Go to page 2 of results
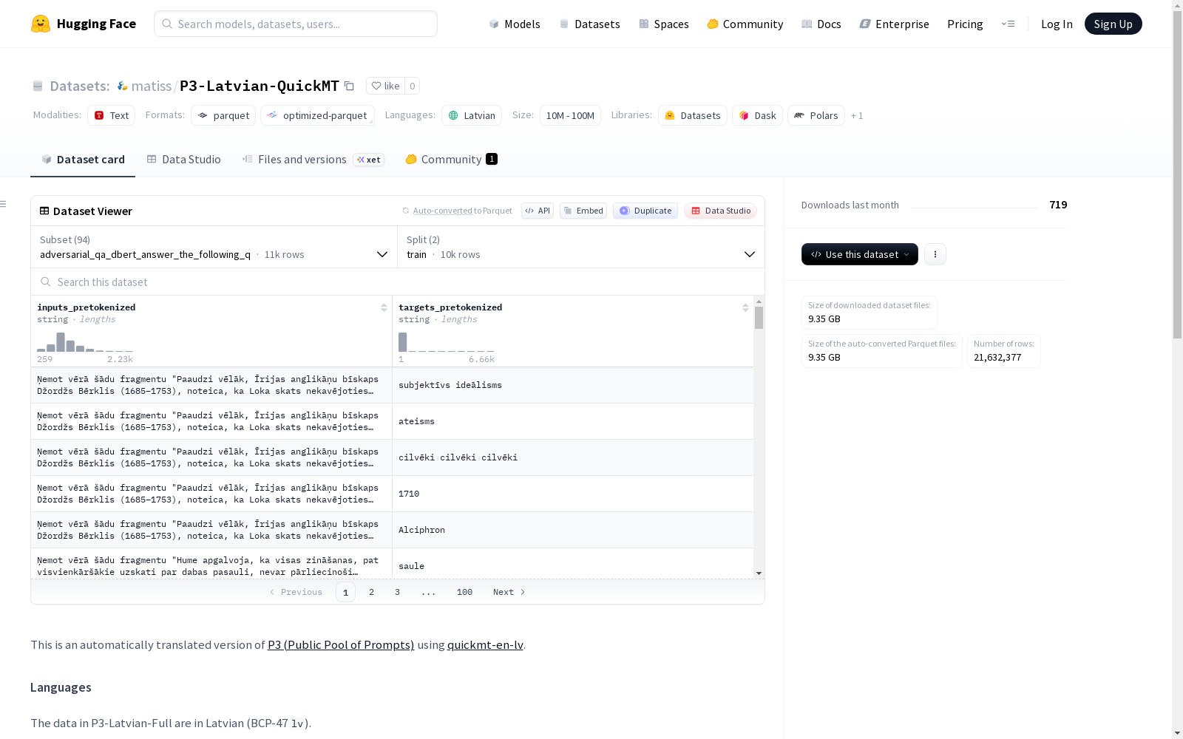The image size is (1183, 739). 371,592
